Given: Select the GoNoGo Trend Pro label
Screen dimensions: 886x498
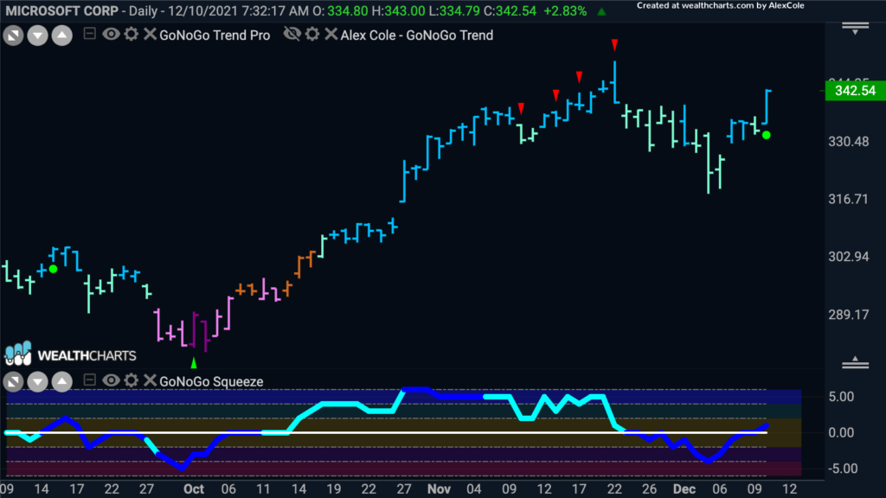Looking at the screenshot, I should pyautogui.click(x=215, y=35).
